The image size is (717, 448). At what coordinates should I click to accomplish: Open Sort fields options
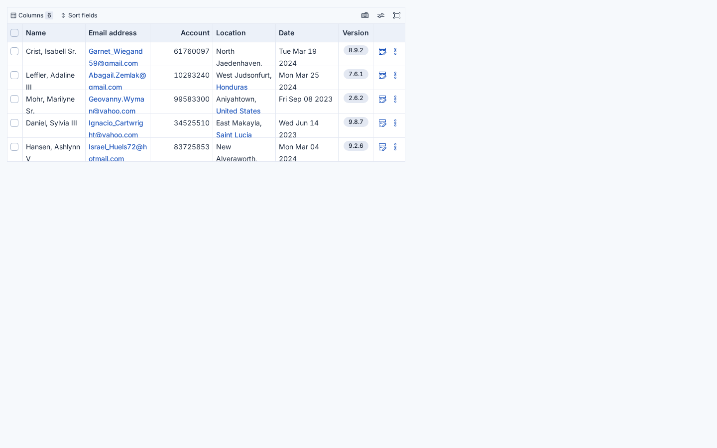tap(79, 15)
